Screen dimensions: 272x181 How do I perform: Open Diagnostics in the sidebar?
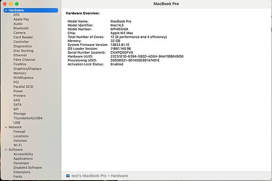(x=23, y=46)
